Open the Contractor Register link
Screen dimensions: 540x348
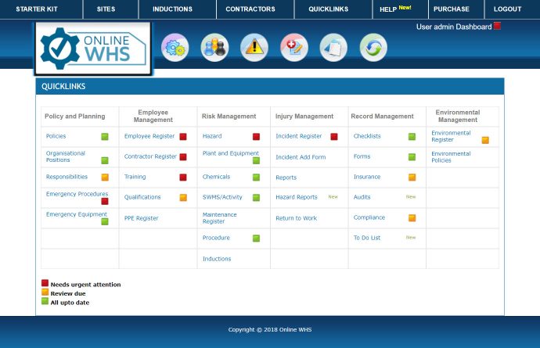150,156
